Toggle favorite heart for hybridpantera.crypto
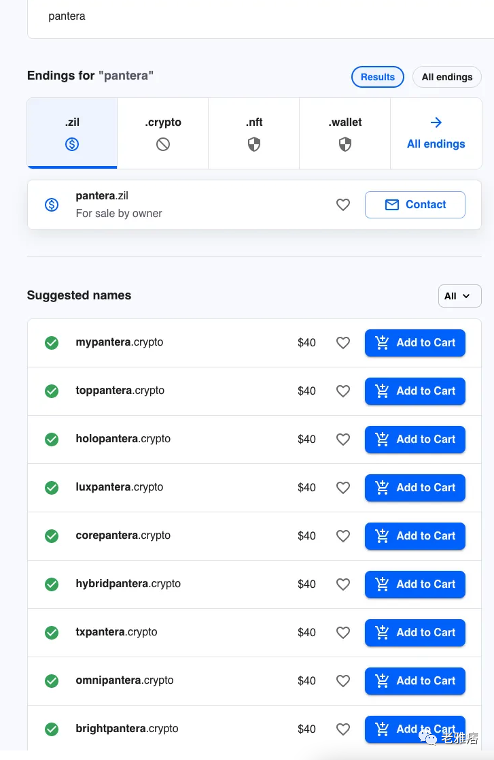This screenshot has width=494, height=760. click(x=343, y=584)
